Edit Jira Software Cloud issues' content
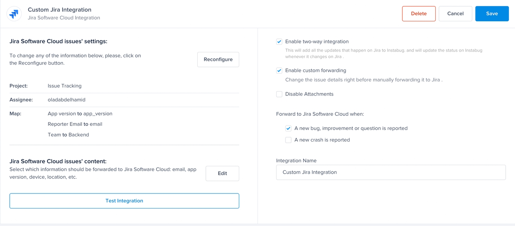The height and width of the screenshot is (226, 515). click(222, 173)
